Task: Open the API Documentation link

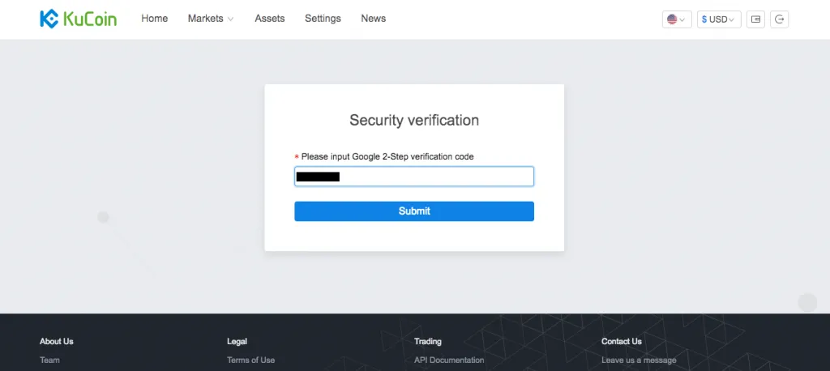Action: point(449,360)
